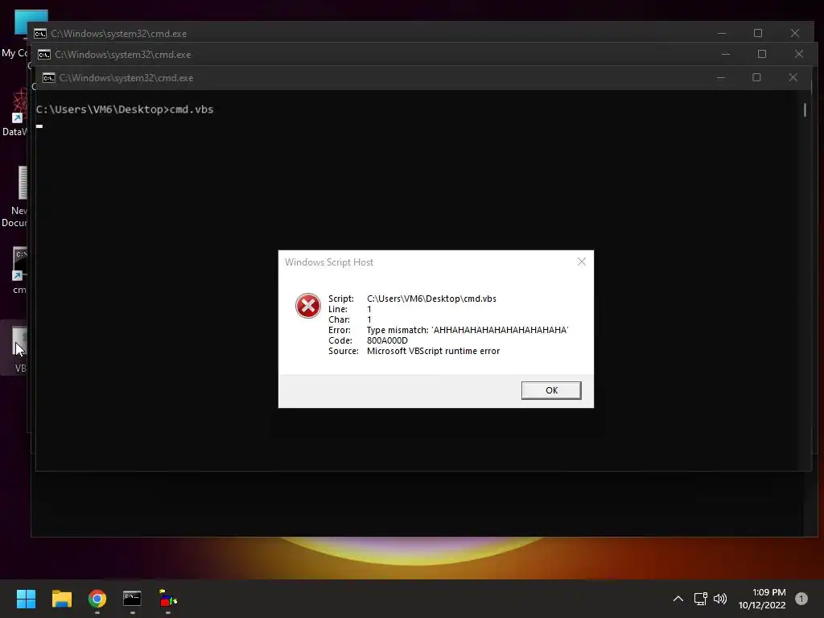Select the DataV desktop shortcut icon
The width and height of the screenshot is (824, 618).
click(14, 113)
